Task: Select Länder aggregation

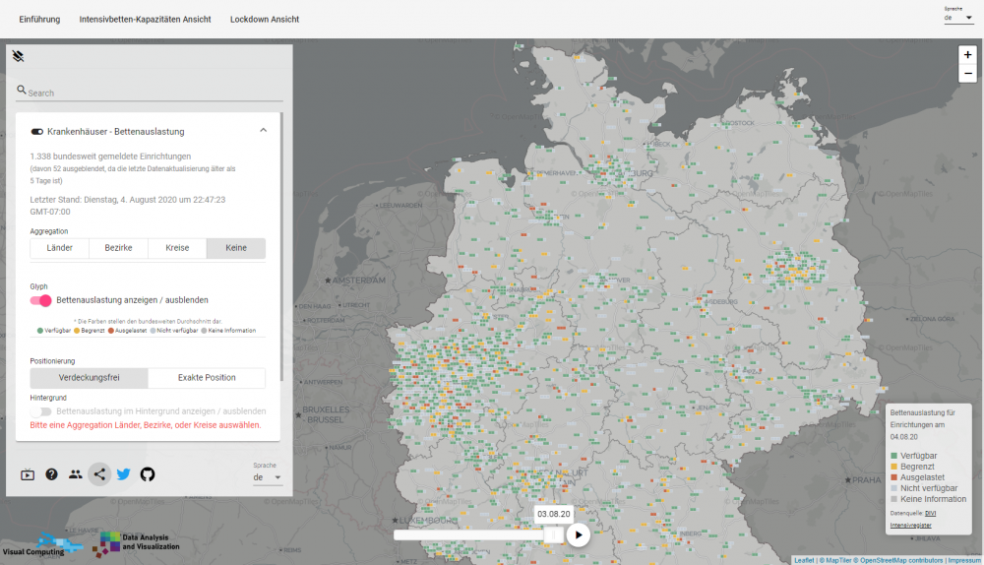Action: pyautogui.click(x=59, y=248)
